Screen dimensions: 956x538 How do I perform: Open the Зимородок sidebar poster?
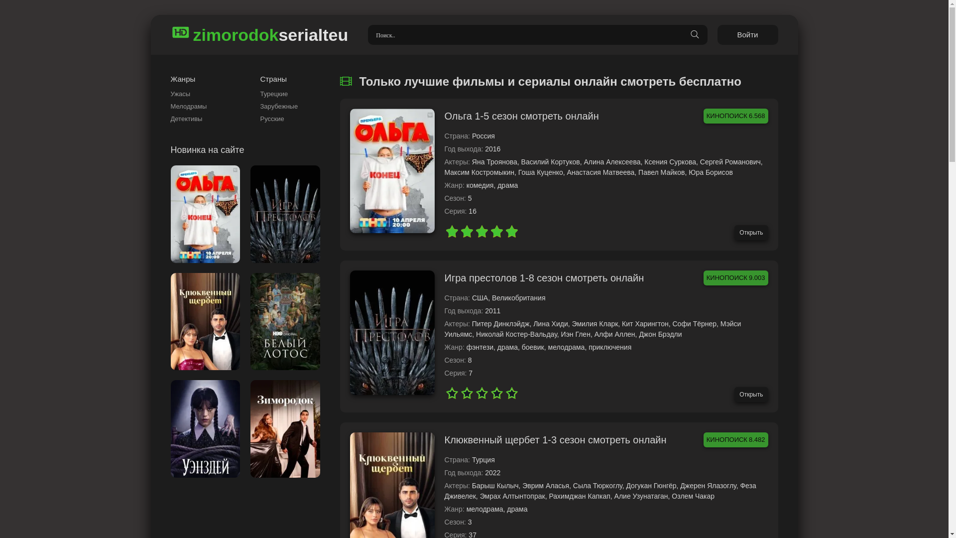[285, 429]
